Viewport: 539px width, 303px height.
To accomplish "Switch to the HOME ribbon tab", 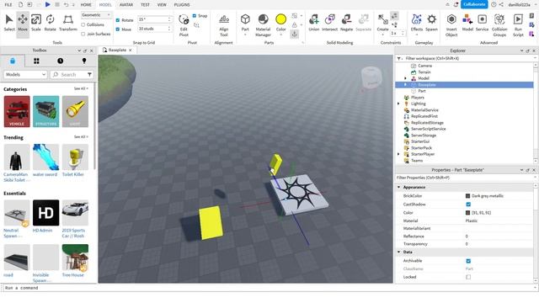I will [86, 5].
